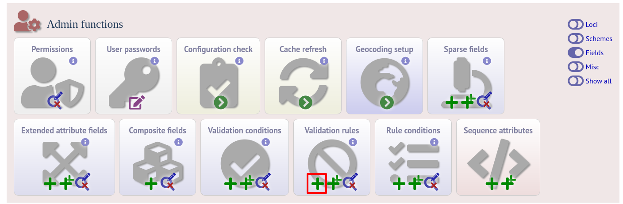Query or edit validation conditions

point(263,182)
